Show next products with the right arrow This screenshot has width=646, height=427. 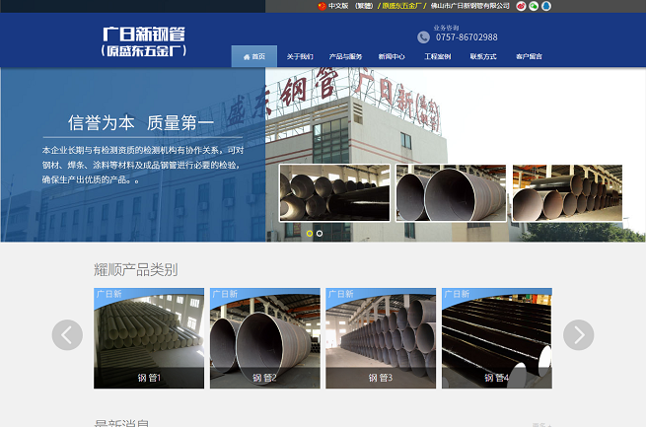point(579,335)
